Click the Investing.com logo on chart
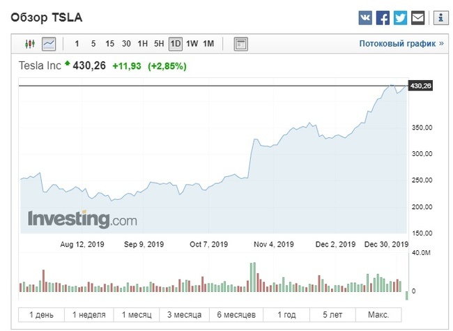The height and width of the screenshot is (331, 453). pyautogui.click(x=82, y=218)
